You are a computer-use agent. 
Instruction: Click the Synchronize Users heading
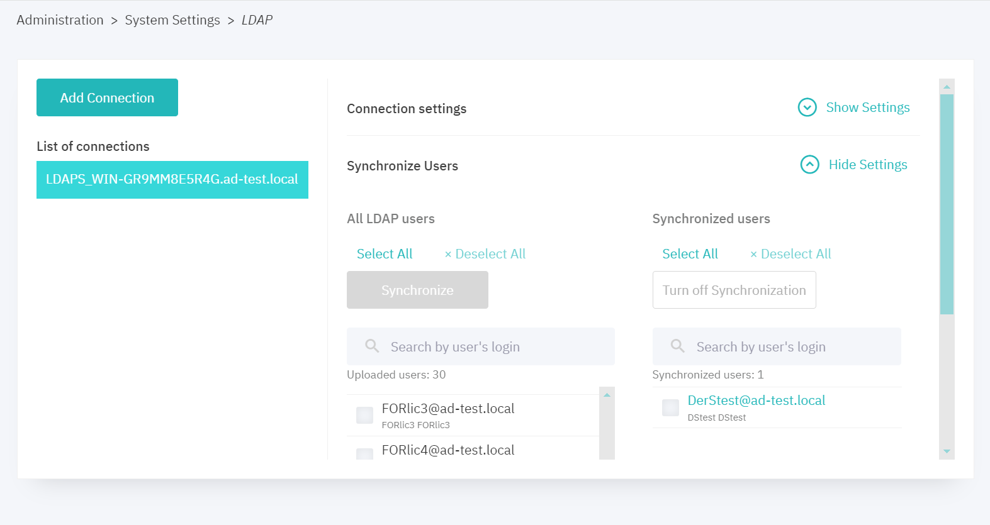pos(402,166)
